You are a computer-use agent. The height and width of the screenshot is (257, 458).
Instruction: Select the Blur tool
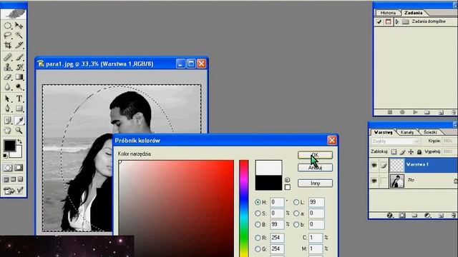pos(8,87)
